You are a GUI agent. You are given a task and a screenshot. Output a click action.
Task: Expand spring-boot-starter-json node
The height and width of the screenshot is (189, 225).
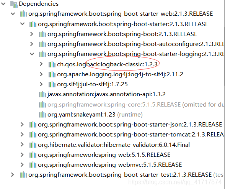click(x=22, y=125)
